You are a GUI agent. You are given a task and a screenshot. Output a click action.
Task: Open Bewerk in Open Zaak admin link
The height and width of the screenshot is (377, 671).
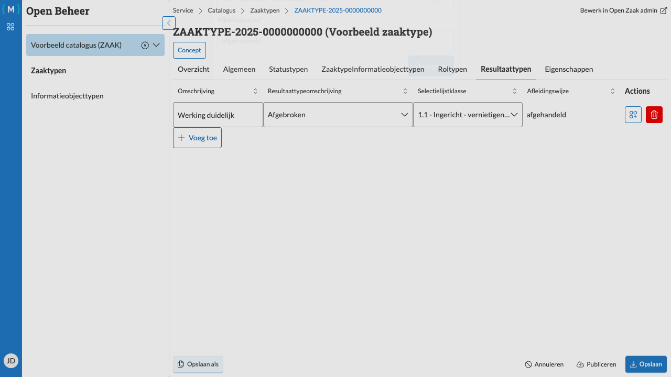[x=623, y=10]
